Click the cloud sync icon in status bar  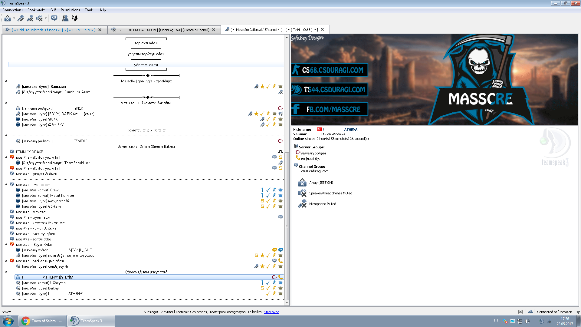530,312
